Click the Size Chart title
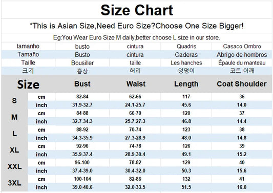The width and height of the screenshot is (273, 193). pyautogui.click(x=137, y=10)
